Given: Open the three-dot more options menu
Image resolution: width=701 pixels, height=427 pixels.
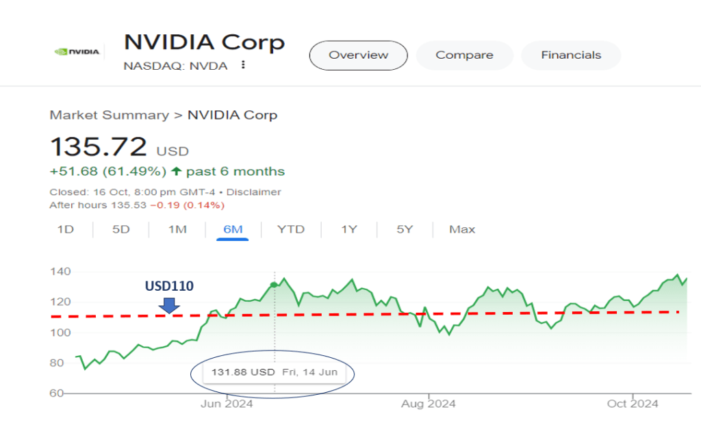Looking at the screenshot, I should [242, 66].
